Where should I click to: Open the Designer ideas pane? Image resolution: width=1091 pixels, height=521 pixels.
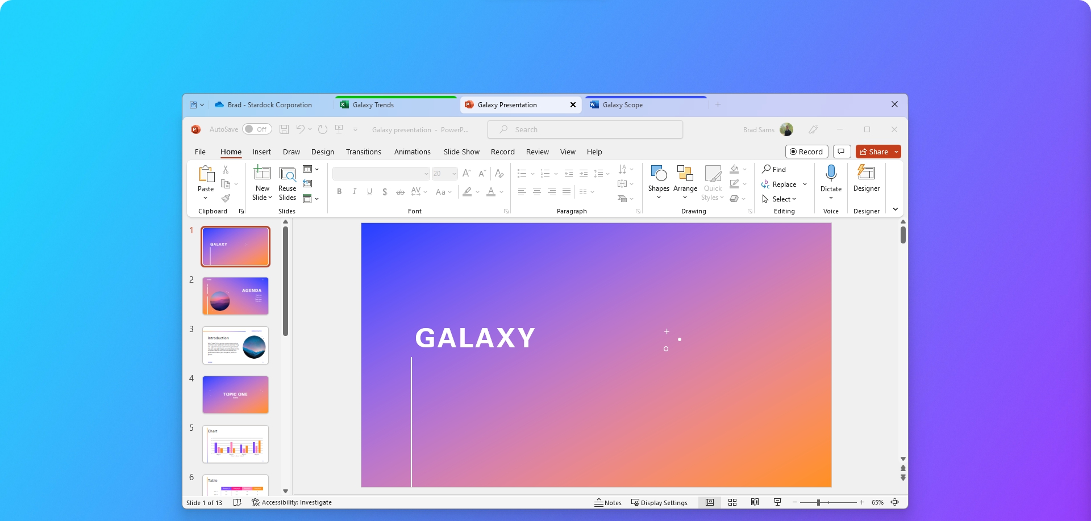click(867, 179)
